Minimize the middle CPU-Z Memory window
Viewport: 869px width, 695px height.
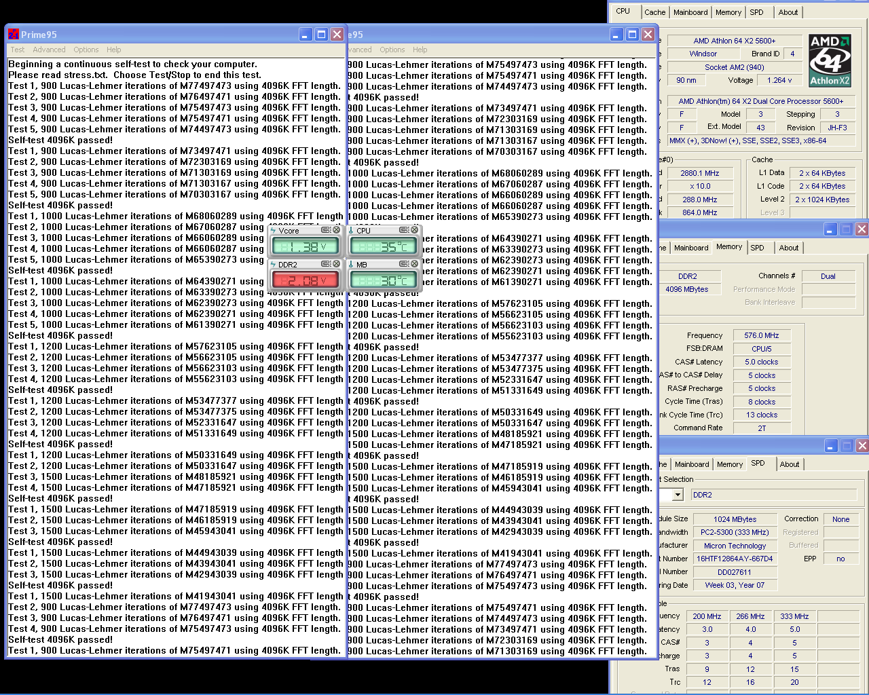point(830,229)
